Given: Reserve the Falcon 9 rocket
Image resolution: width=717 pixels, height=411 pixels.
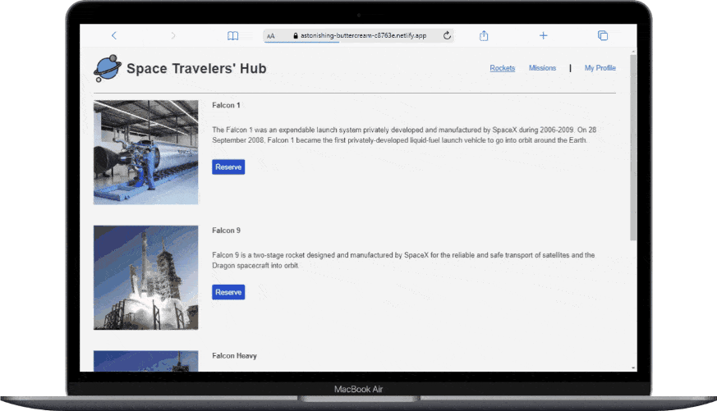Looking at the screenshot, I should (x=228, y=292).
